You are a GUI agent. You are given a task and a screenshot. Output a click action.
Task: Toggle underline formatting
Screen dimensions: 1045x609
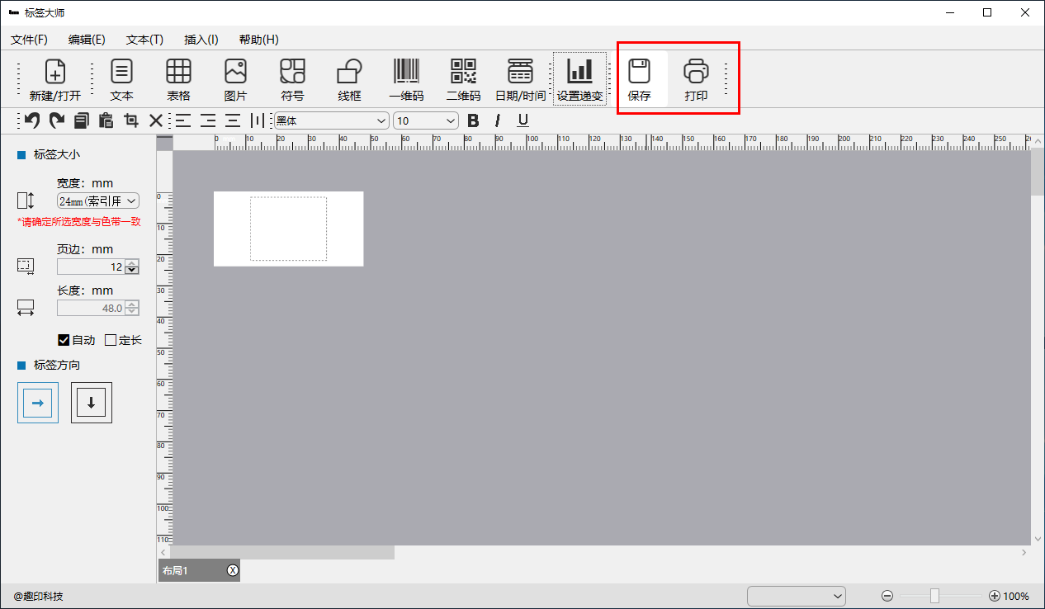pyautogui.click(x=522, y=120)
